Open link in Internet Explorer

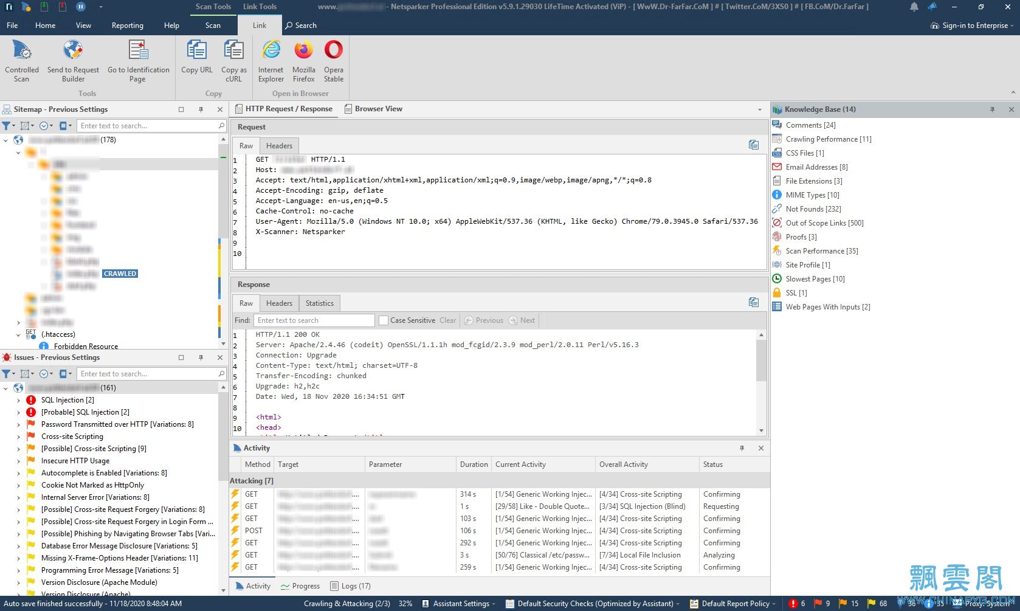[271, 61]
